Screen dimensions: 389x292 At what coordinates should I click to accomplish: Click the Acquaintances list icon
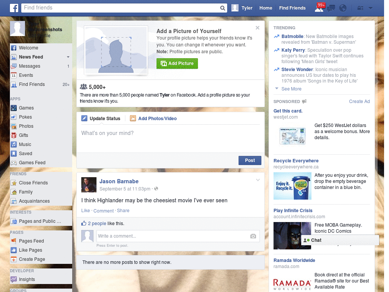14,201
